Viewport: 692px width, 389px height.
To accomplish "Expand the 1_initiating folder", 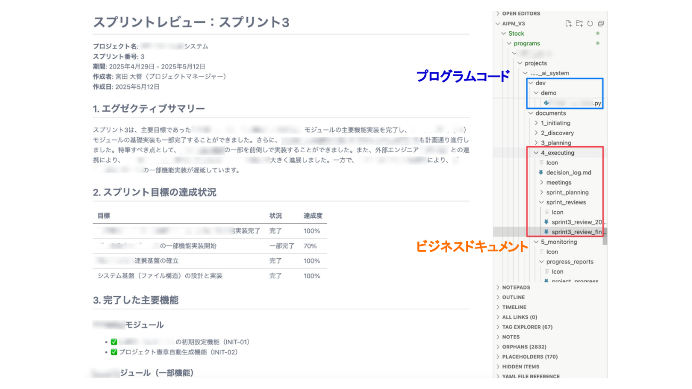I will coord(537,123).
